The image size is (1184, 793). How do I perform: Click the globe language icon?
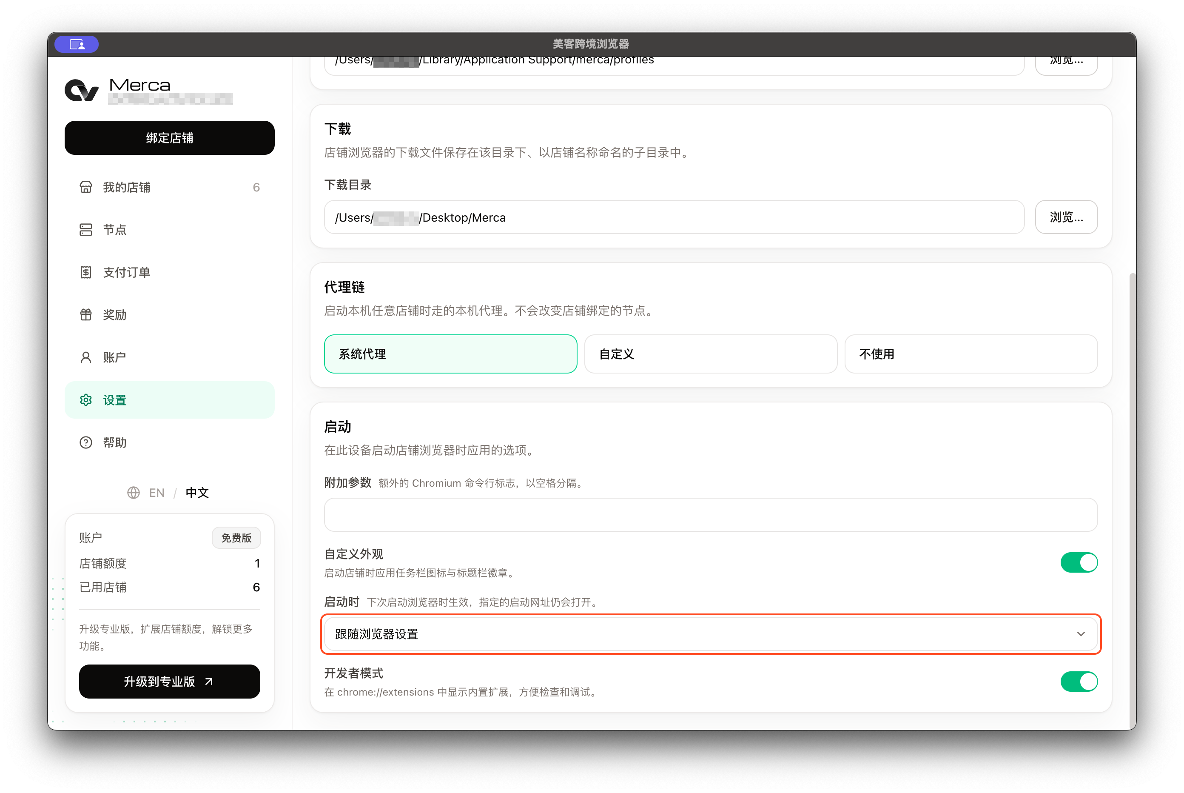pyautogui.click(x=134, y=493)
